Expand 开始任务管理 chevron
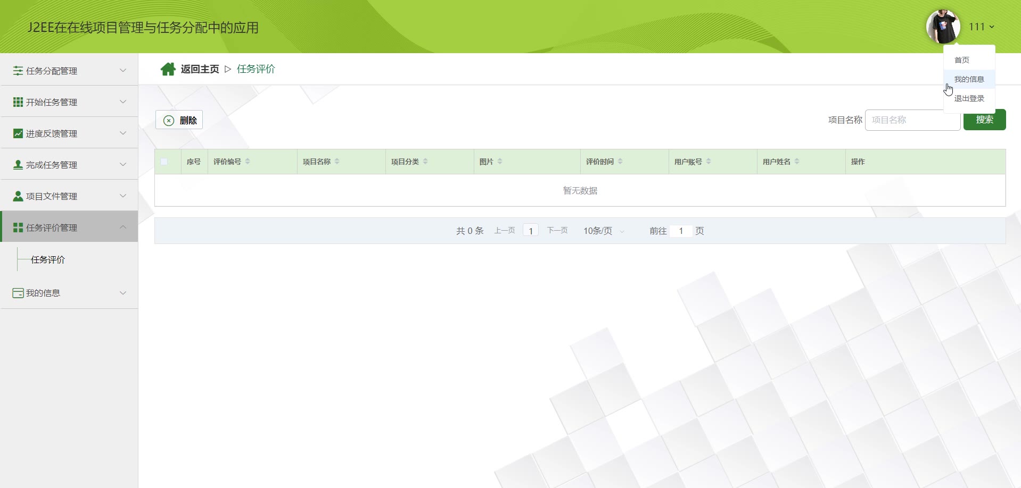 (123, 102)
